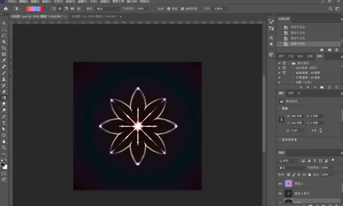The height and width of the screenshot is (206, 343).
Task: Click the W width input field in Properties
Action: pos(297,116)
